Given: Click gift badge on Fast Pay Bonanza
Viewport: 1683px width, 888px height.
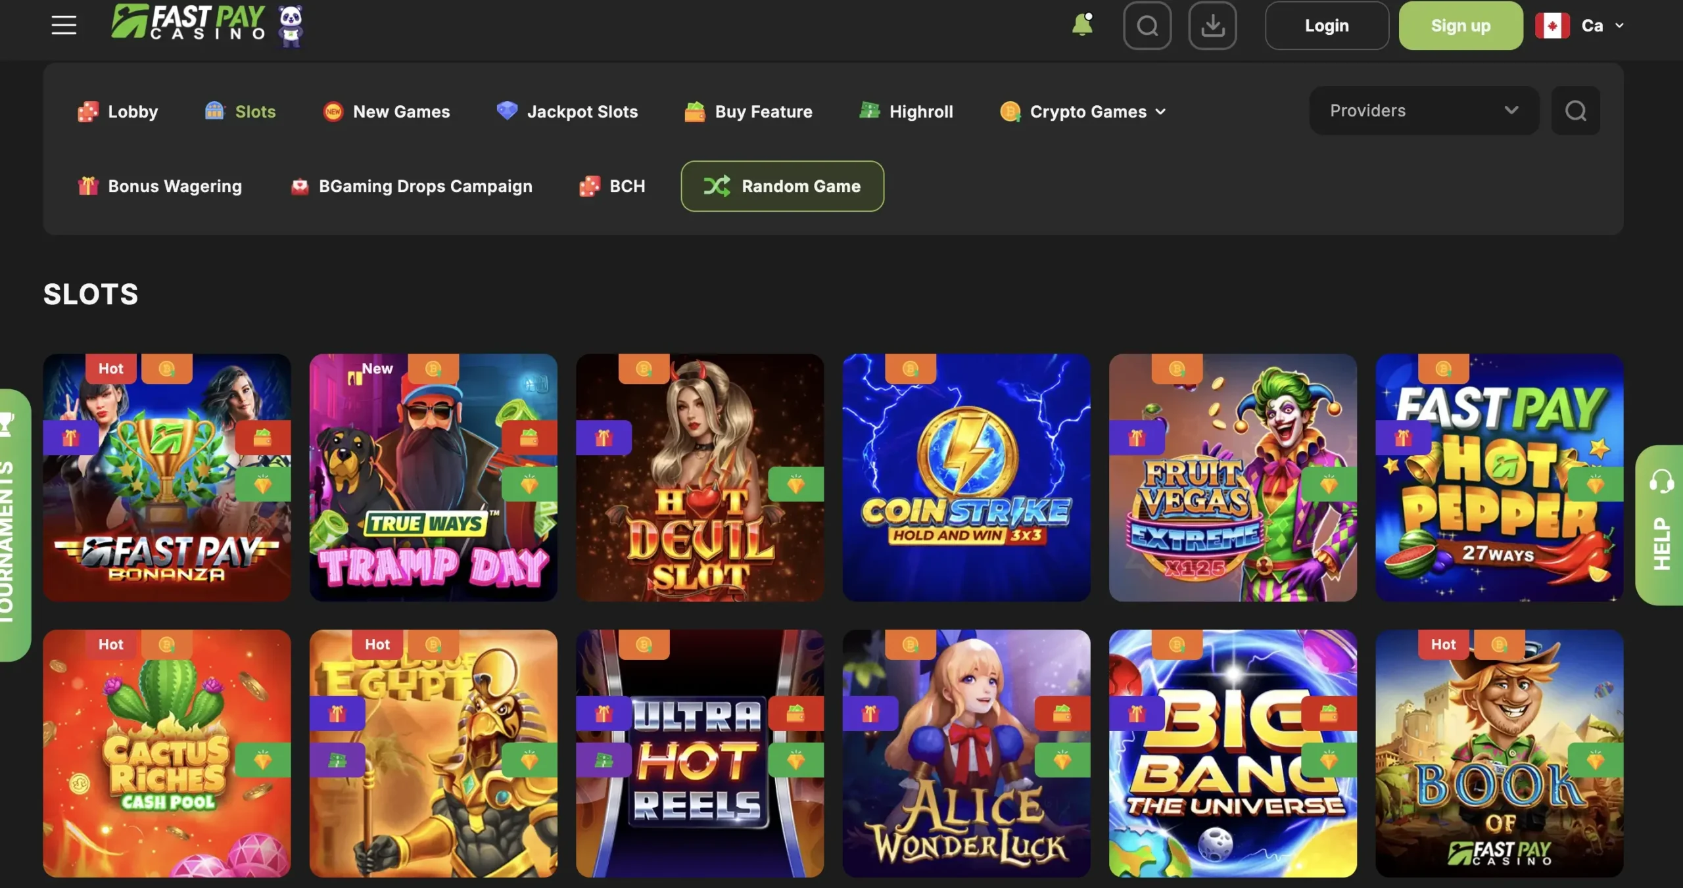Looking at the screenshot, I should click(x=70, y=437).
